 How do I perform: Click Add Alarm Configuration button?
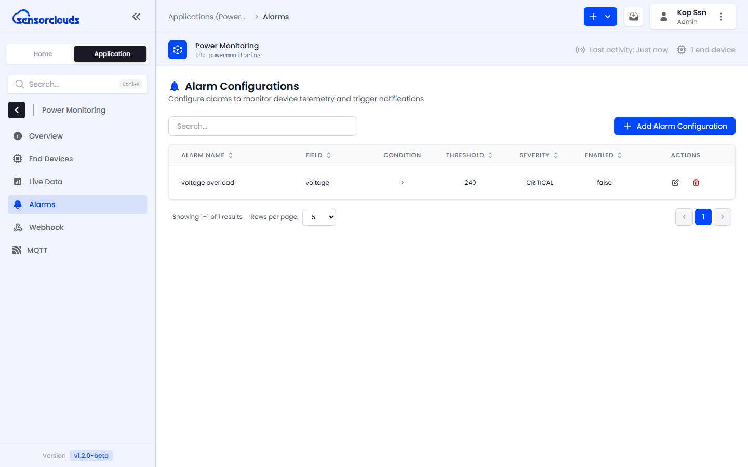(x=674, y=126)
